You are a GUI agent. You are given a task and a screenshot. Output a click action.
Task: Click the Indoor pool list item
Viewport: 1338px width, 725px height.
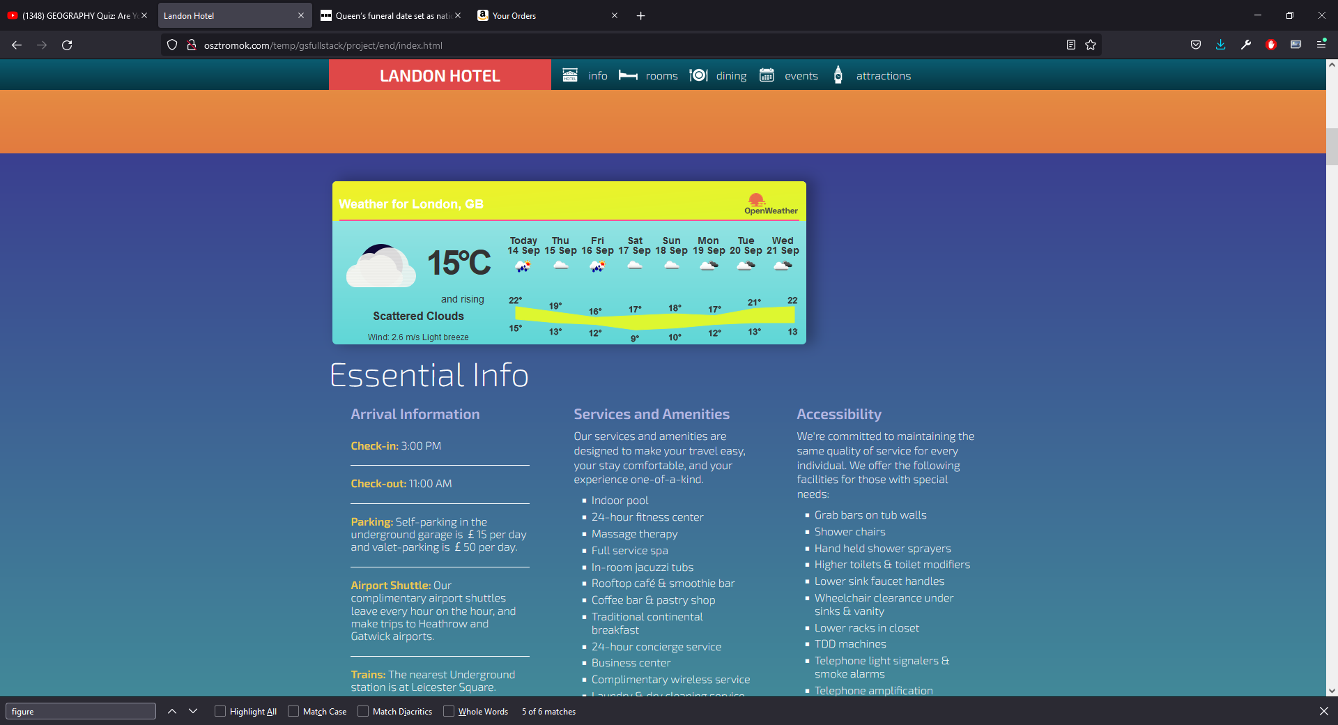620,501
